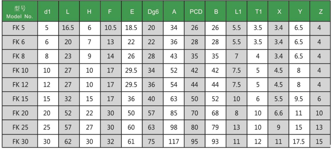Viewport: 332px width, 155px height.
Task: Select the FK 5 model cell
Action: click(20, 28)
